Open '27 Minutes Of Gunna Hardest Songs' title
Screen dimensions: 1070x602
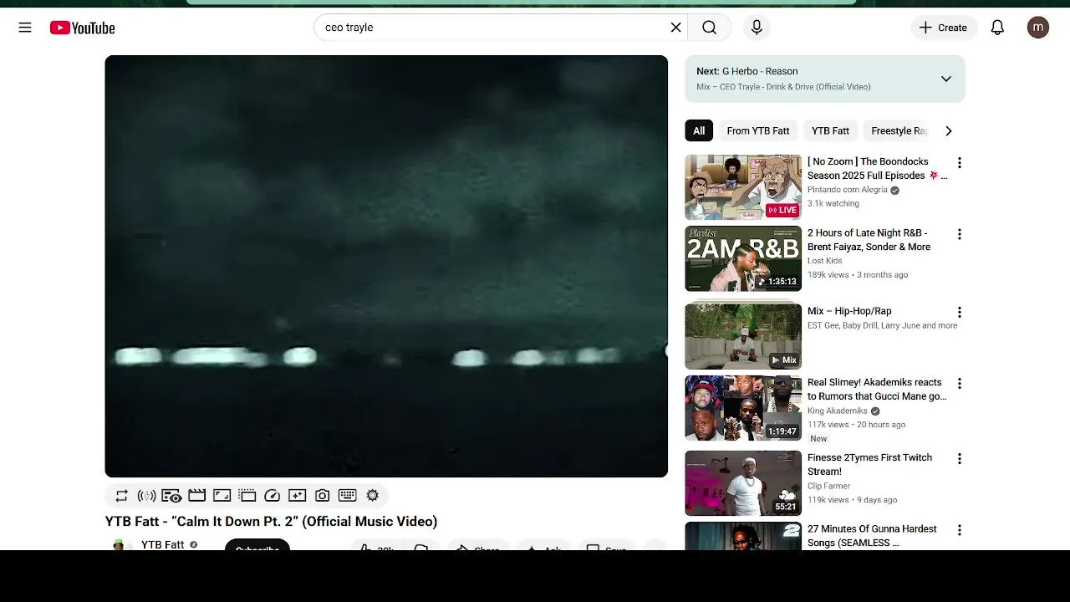(x=872, y=536)
